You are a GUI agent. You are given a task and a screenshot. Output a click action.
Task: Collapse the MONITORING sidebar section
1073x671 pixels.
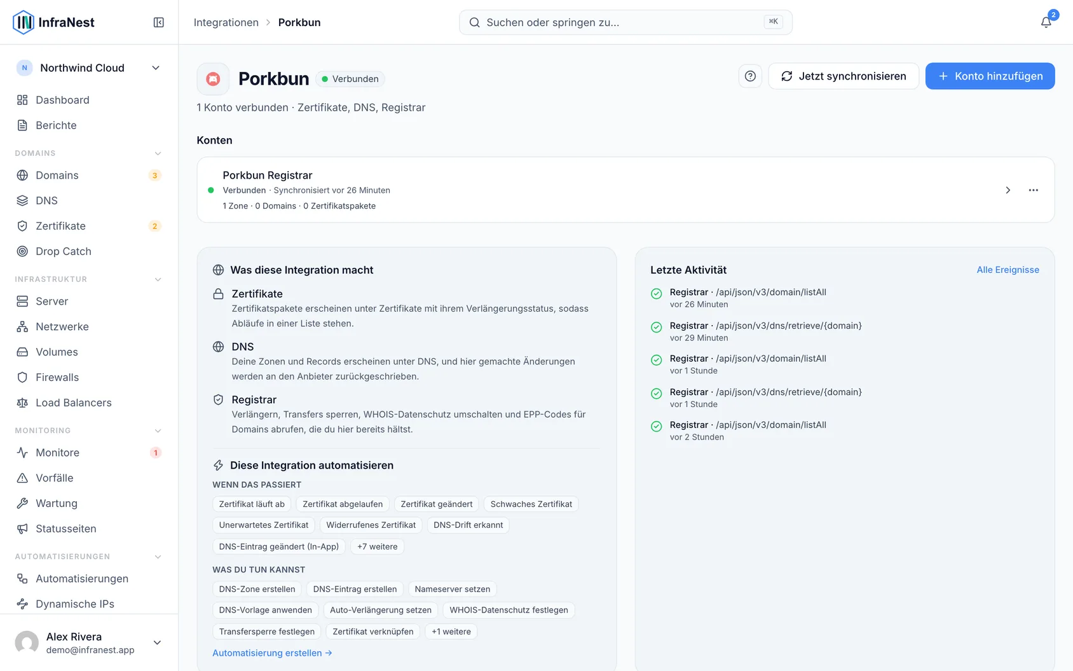[x=158, y=431]
